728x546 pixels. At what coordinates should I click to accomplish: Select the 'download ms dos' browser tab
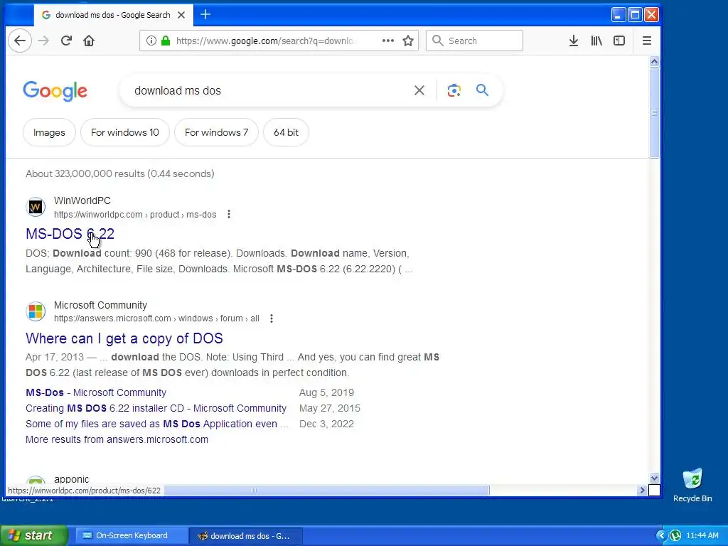point(113,15)
